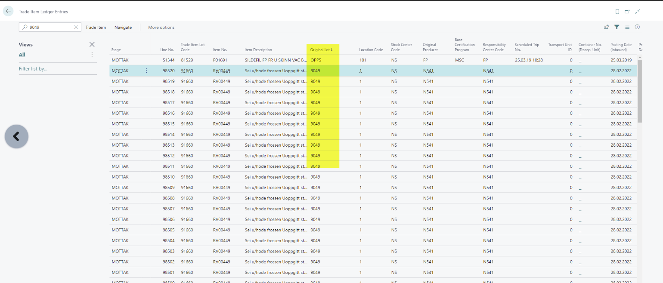The height and width of the screenshot is (283, 663).
Task: Show the FactBox information icon
Action: click(637, 27)
